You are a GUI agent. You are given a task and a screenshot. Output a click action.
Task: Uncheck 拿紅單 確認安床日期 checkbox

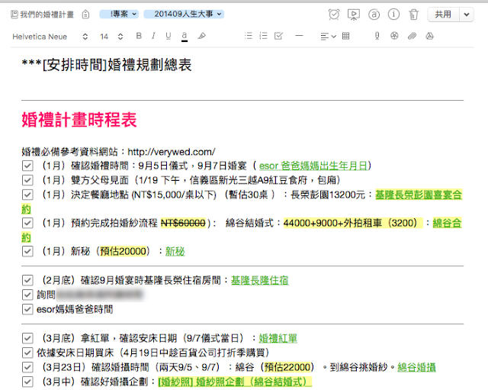27,338
